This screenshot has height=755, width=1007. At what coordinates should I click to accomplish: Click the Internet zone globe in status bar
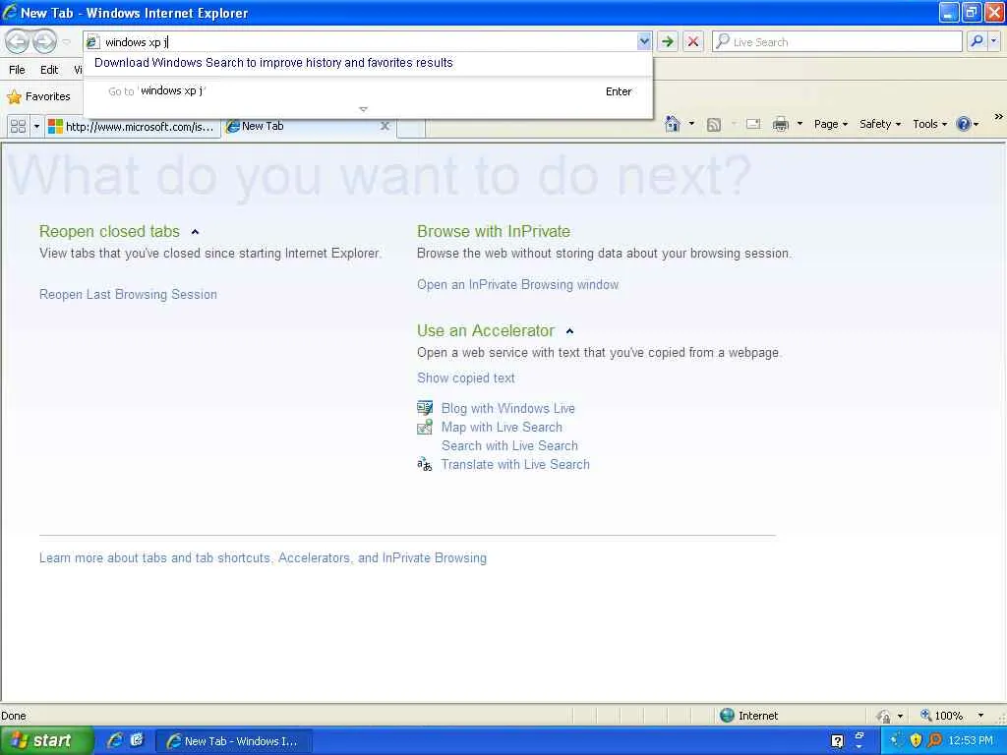[x=727, y=716]
